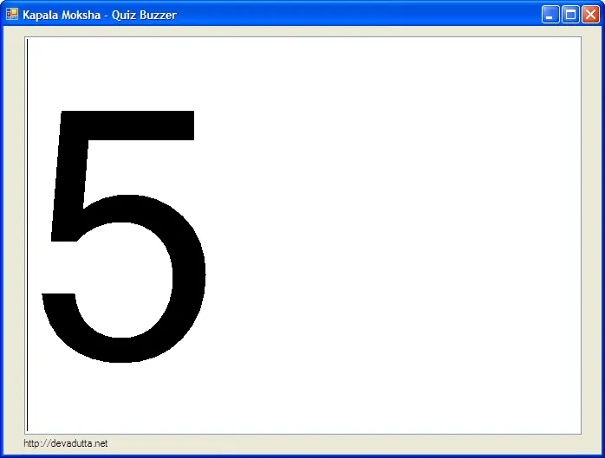Click the gray margin right of the white panel

coord(590,234)
